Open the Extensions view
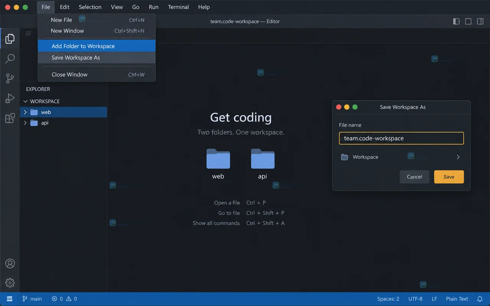This screenshot has width=490, height=306. [10, 118]
